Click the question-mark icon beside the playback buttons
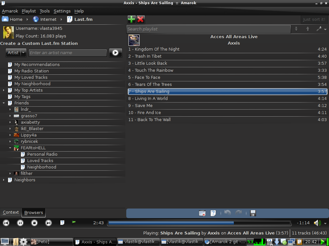 pyautogui.click(x=62, y=223)
